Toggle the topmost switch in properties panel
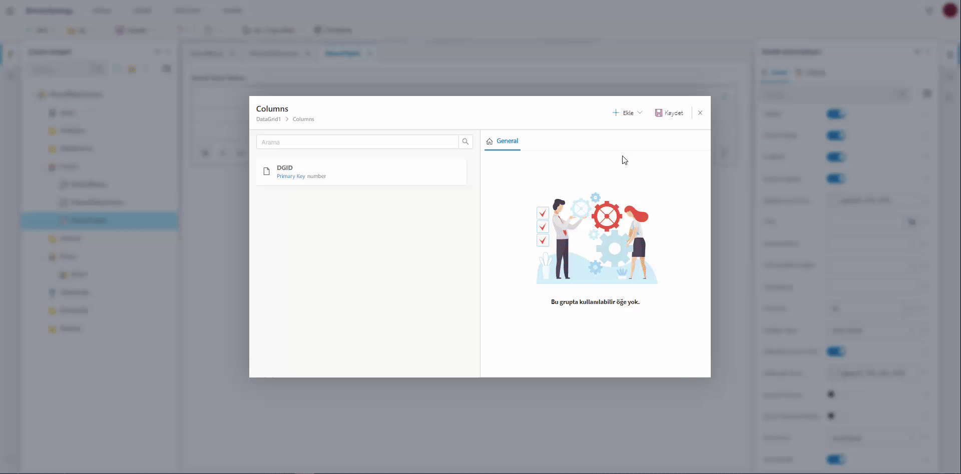This screenshot has height=474, width=961. (x=835, y=114)
